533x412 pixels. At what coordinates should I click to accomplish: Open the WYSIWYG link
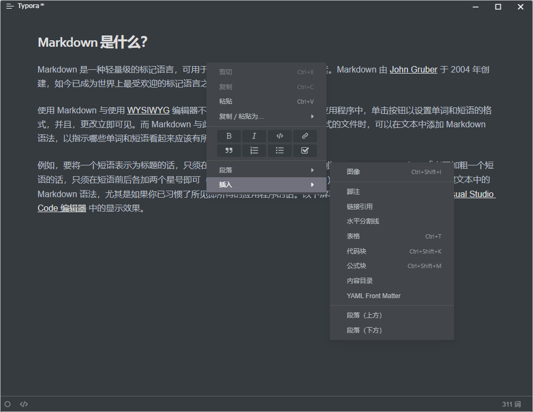148,110
